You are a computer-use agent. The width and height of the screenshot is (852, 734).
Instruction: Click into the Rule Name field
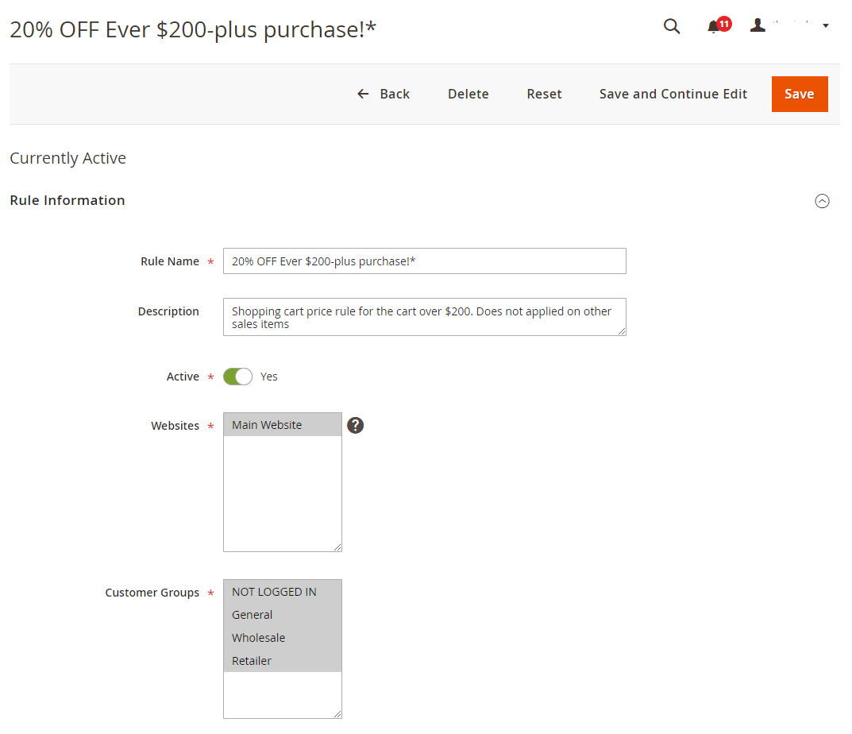[424, 261]
